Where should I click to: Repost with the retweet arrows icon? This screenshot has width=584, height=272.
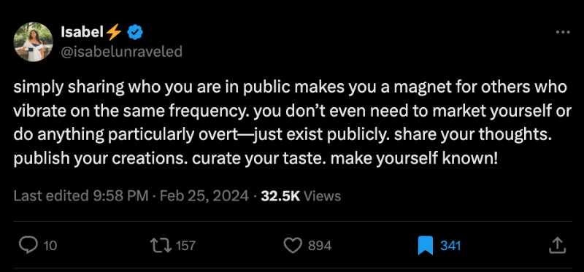161,246
